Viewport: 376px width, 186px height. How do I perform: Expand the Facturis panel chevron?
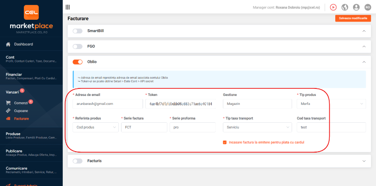[364, 161]
